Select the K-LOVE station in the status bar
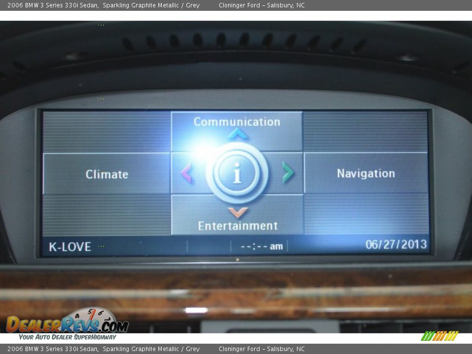Viewport: 472px width, 354px height. (70, 247)
